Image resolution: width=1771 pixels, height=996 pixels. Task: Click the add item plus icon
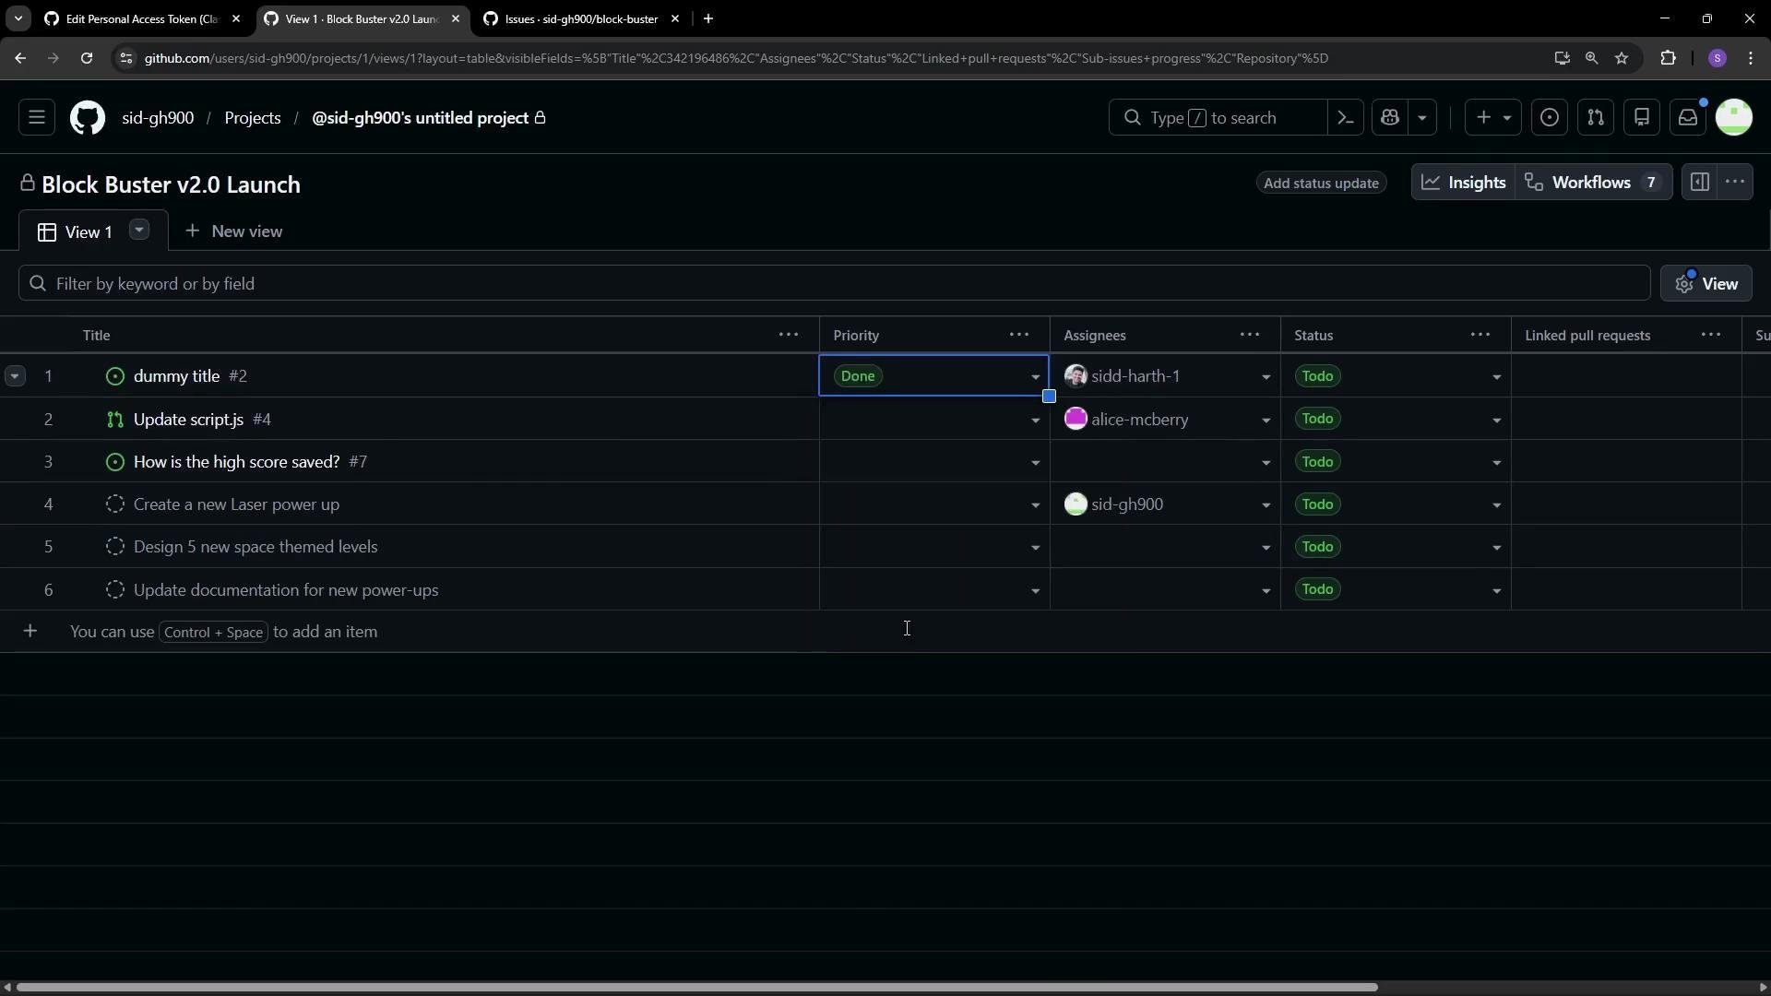30,632
